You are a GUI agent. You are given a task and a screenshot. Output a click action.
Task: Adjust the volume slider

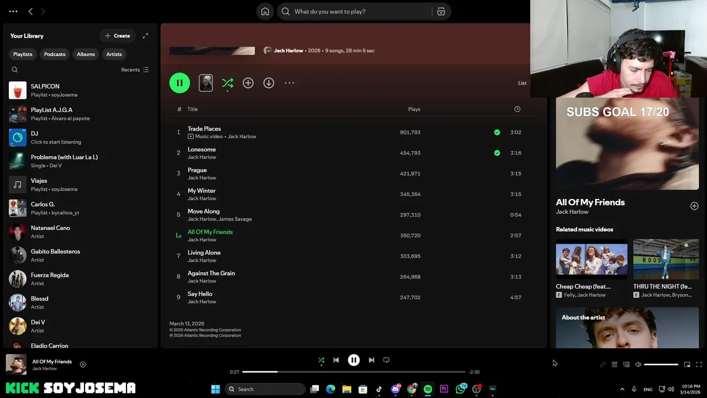[661, 365]
